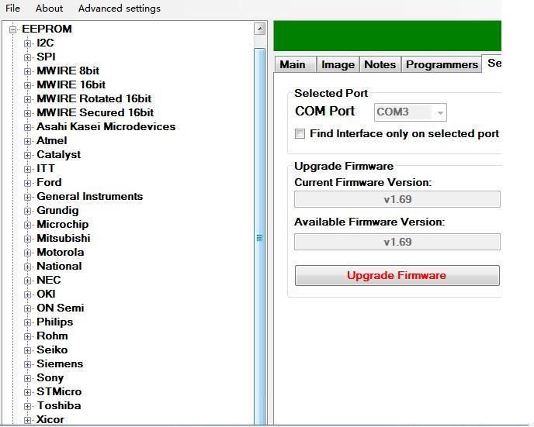Click the tree scrollbar up arrow
Viewport: 534px width, 427px height.
point(260,29)
